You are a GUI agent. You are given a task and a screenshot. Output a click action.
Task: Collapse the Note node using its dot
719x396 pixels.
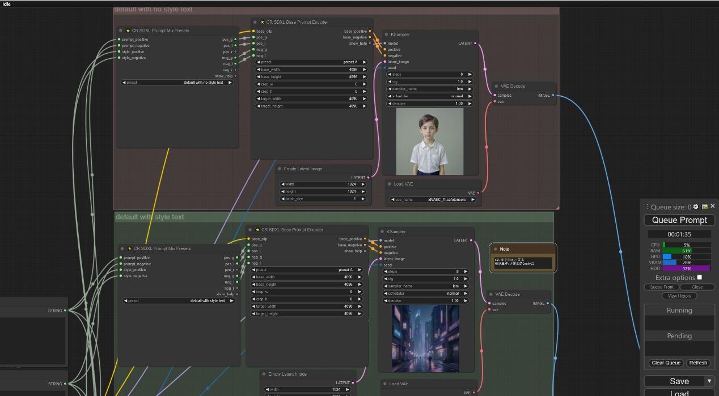click(496, 249)
